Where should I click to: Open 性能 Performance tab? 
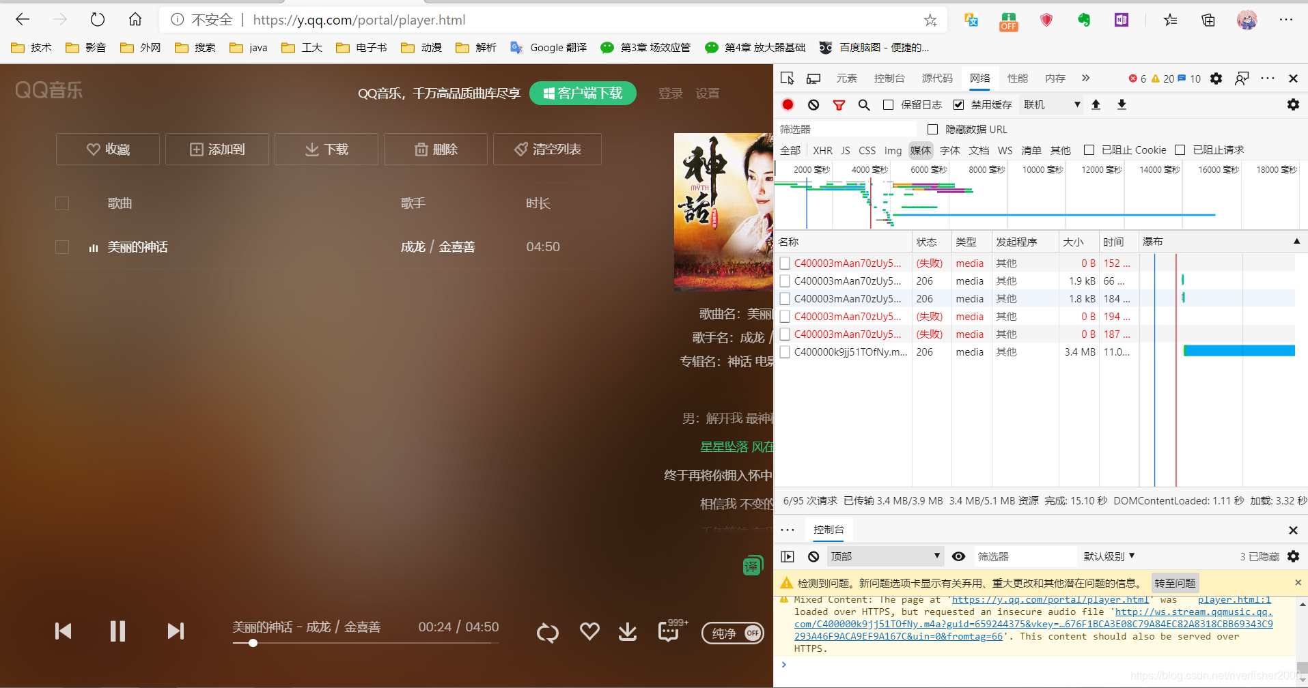(x=1017, y=78)
